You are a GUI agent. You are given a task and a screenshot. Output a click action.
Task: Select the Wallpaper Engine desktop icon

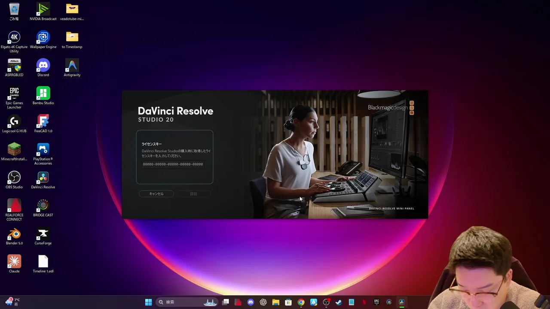pos(43,40)
